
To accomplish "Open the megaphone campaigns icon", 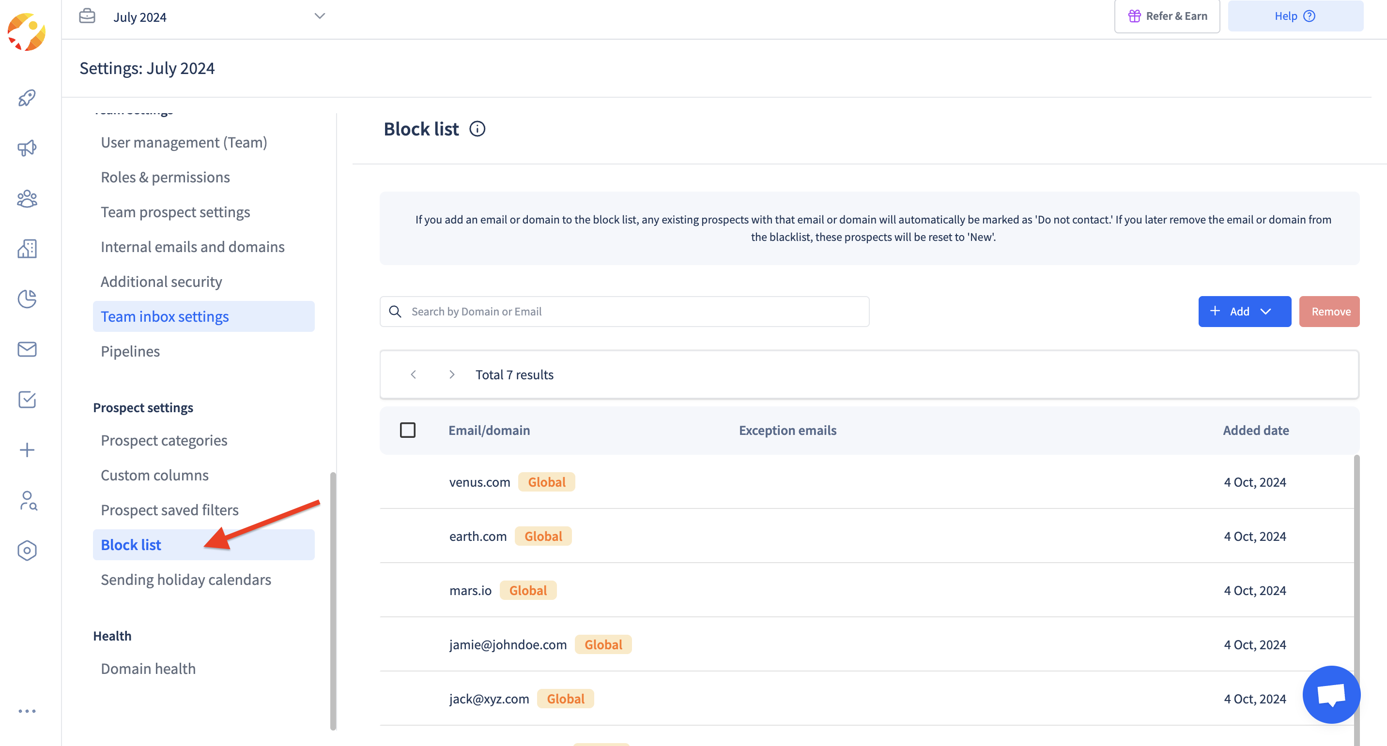I will (27, 148).
